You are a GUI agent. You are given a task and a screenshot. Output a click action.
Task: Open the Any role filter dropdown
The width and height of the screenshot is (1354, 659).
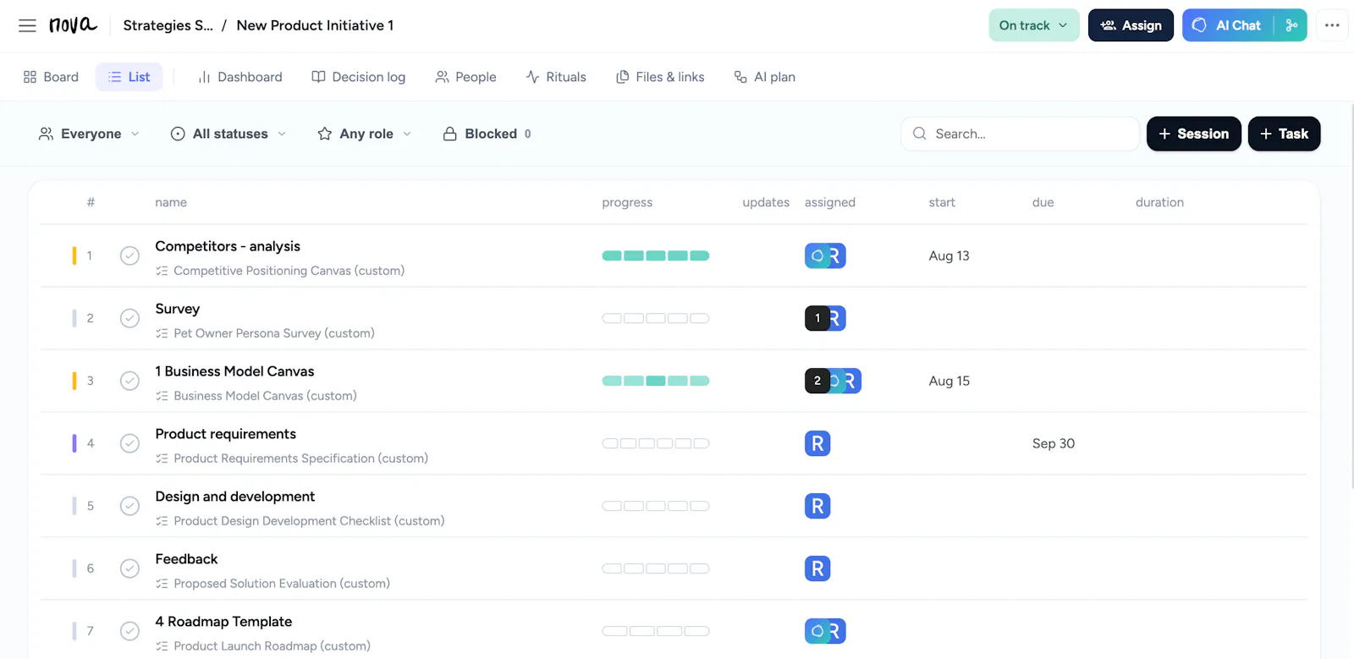[x=365, y=134]
